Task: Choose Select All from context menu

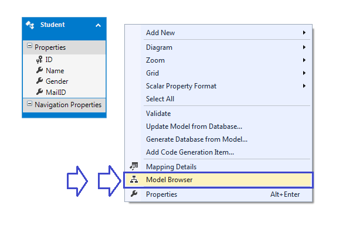Action: coord(160,99)
